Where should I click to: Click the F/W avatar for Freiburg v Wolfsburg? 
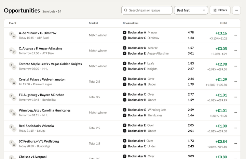[13, 144]
